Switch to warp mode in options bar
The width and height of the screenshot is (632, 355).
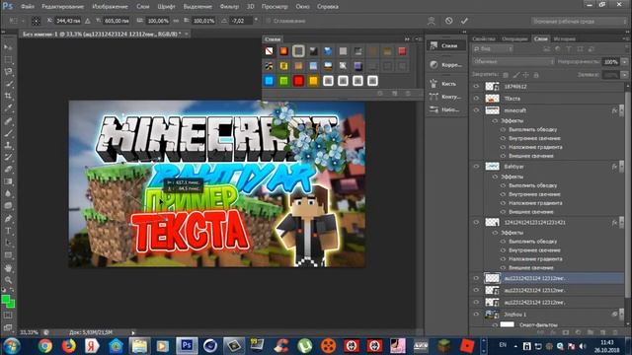pyautogui.click(x=432, y=21)
